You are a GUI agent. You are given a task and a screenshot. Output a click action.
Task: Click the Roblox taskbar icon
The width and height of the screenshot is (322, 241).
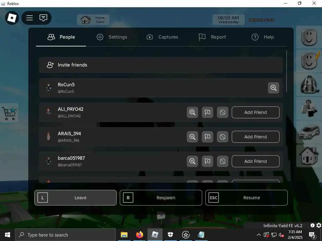155,235
